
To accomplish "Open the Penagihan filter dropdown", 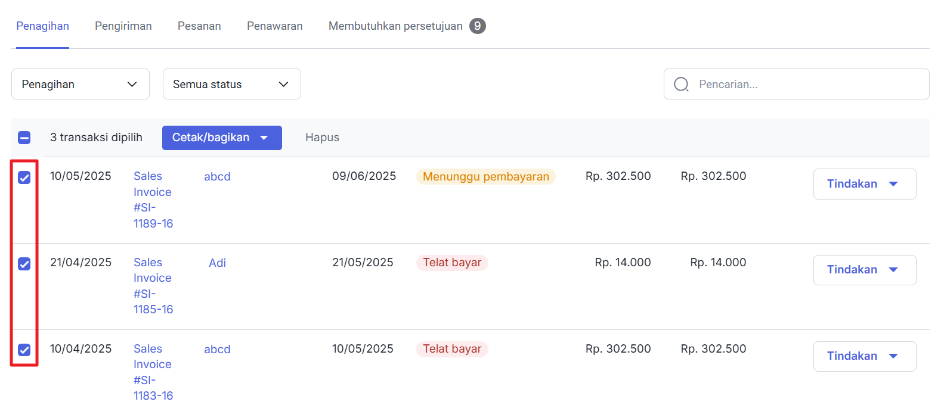I will coord(80,85).
